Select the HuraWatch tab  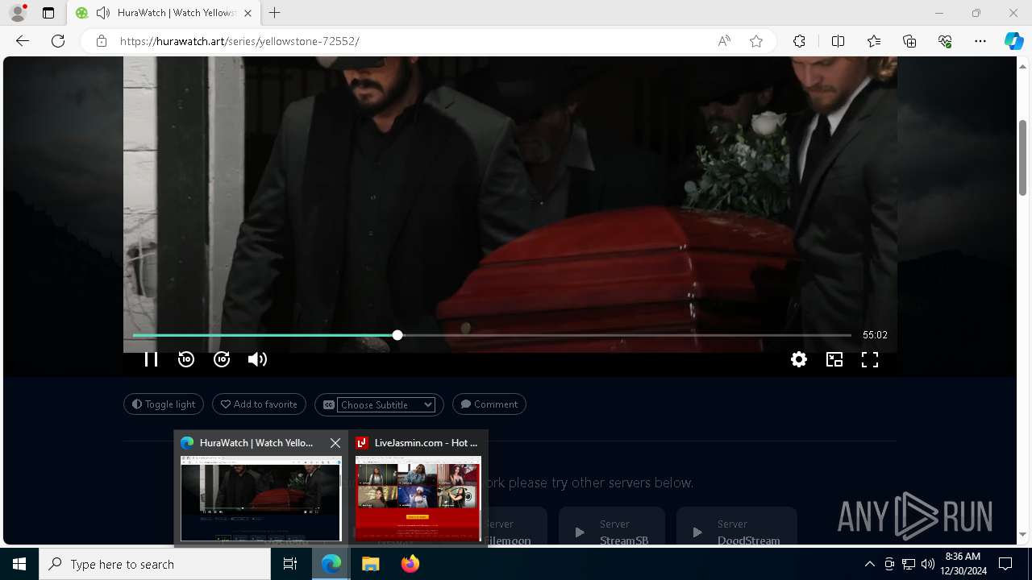[x=163, y=13]
